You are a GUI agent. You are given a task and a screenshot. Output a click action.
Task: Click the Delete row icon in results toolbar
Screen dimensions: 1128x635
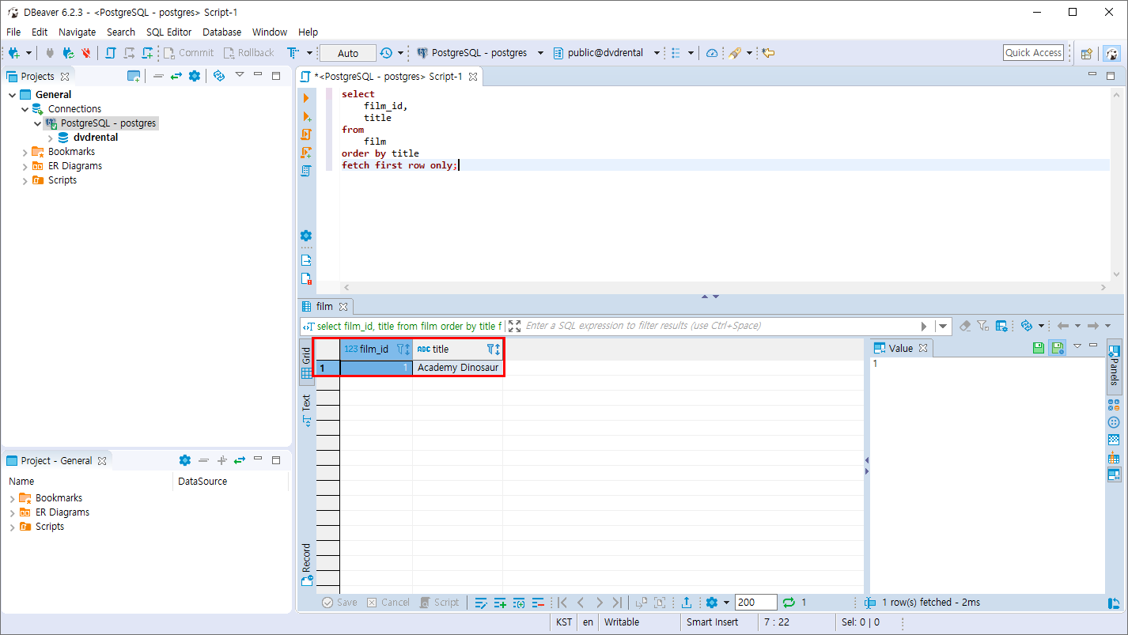click(x=539, y=603)
